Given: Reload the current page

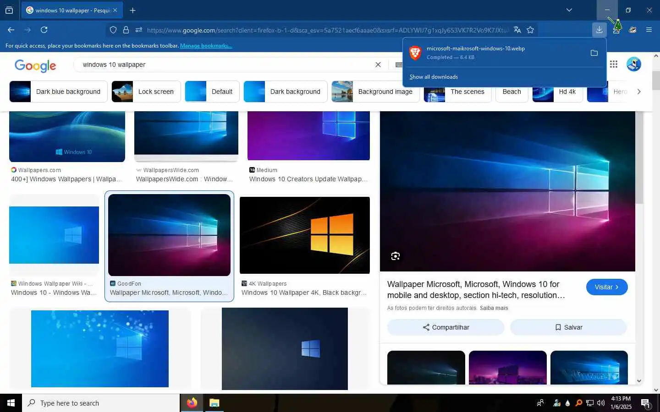Looking at the screenshot, I should (44, 30).
